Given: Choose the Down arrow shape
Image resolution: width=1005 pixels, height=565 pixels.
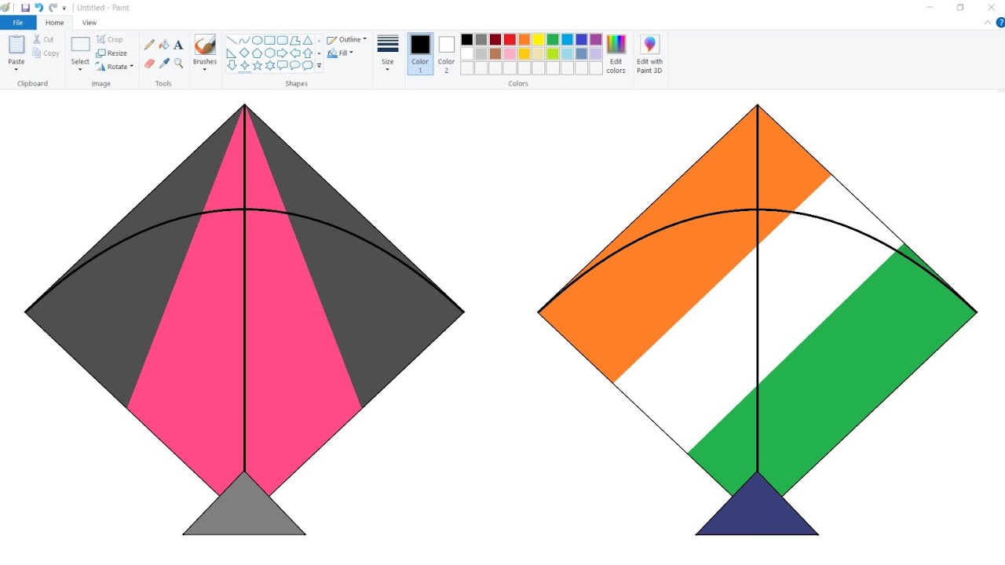Looking at the screenshot, I should tap(232, 65).
